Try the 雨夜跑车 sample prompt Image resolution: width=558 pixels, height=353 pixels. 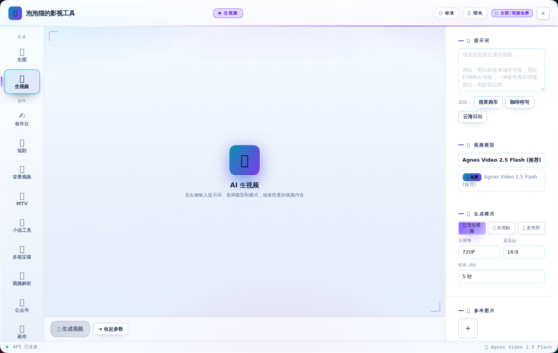[488, 102]
